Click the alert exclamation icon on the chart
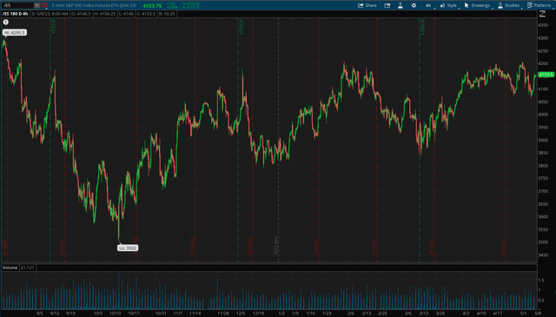Screen dimensions: 556x317 click(6, 22)
